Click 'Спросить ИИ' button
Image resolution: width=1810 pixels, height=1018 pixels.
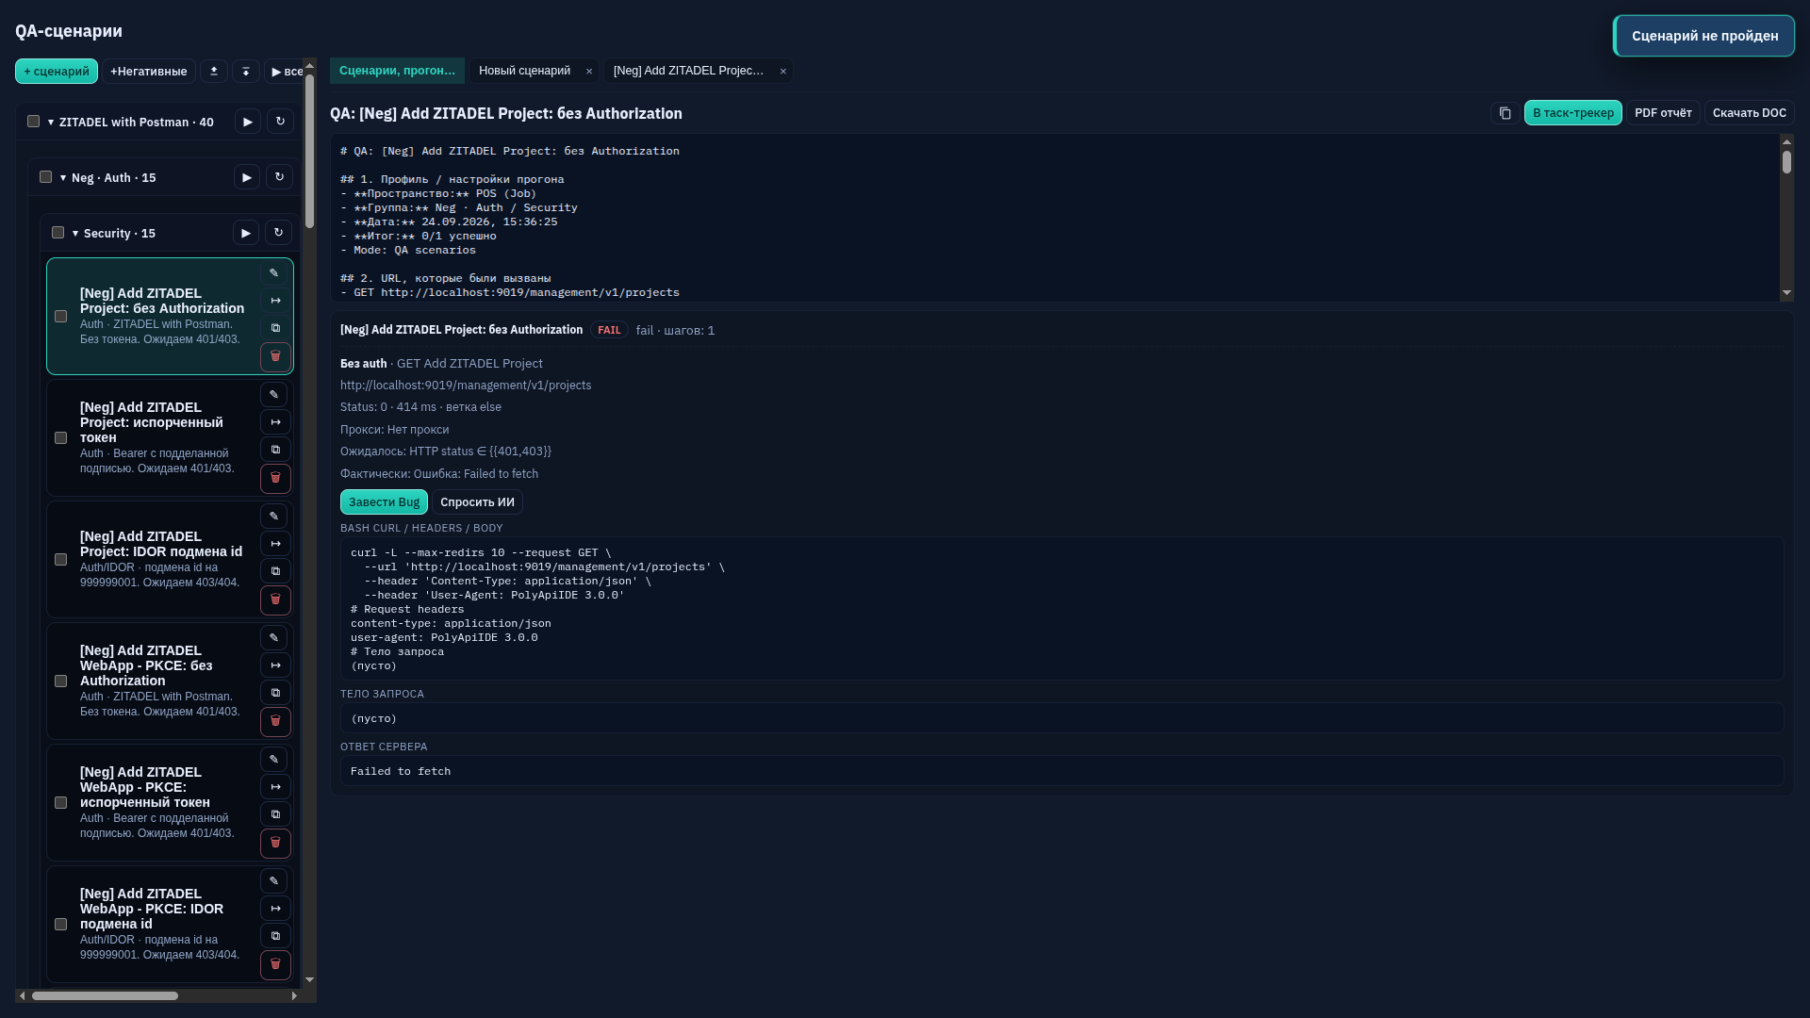pyautogui.click(x=477, y=502)
